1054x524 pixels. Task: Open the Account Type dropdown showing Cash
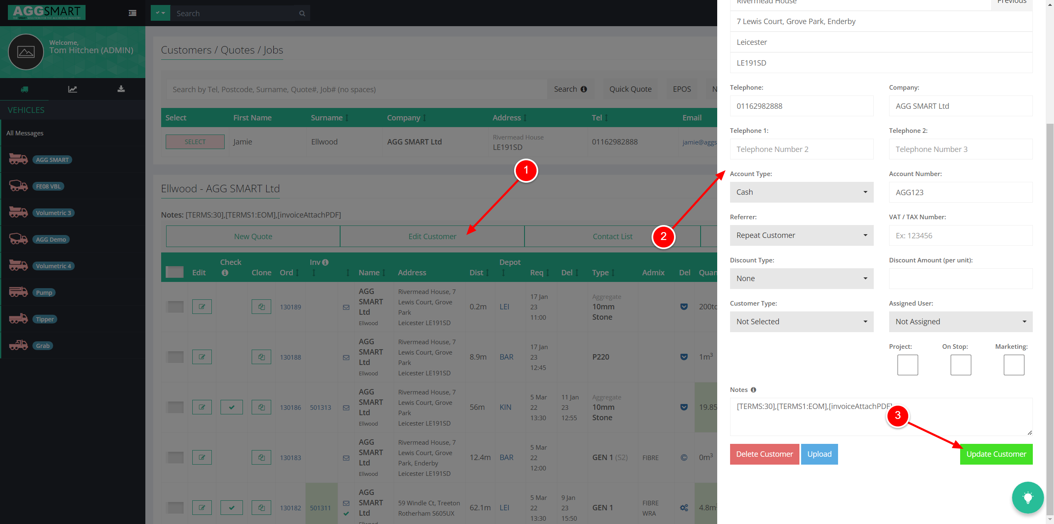802,192
